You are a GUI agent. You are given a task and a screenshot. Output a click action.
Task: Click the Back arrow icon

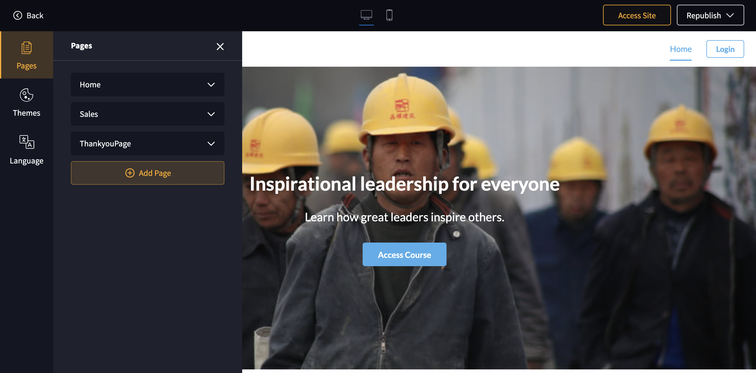pyautogui.click(x=18, y=15)
